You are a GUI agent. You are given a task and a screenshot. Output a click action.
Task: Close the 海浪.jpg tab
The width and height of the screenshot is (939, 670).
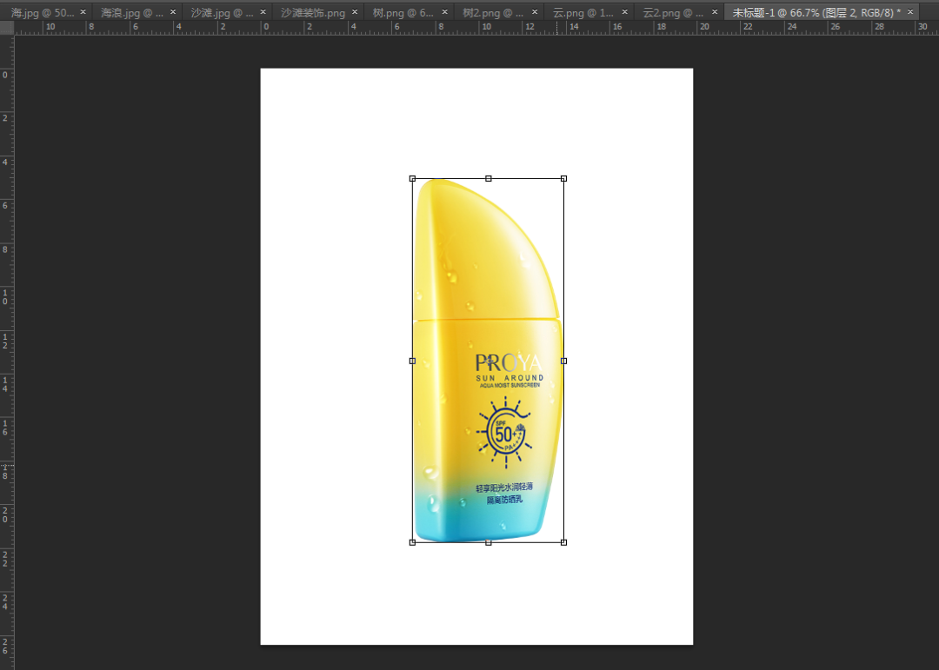[x=173, y=12]
